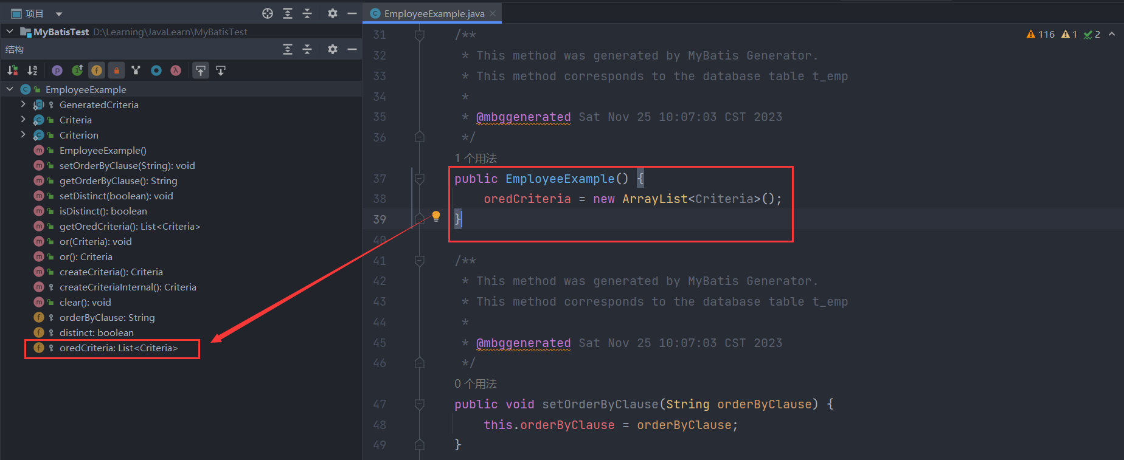
Task: Collapse the MyBatisTest project root node
Action: point(10,31)
